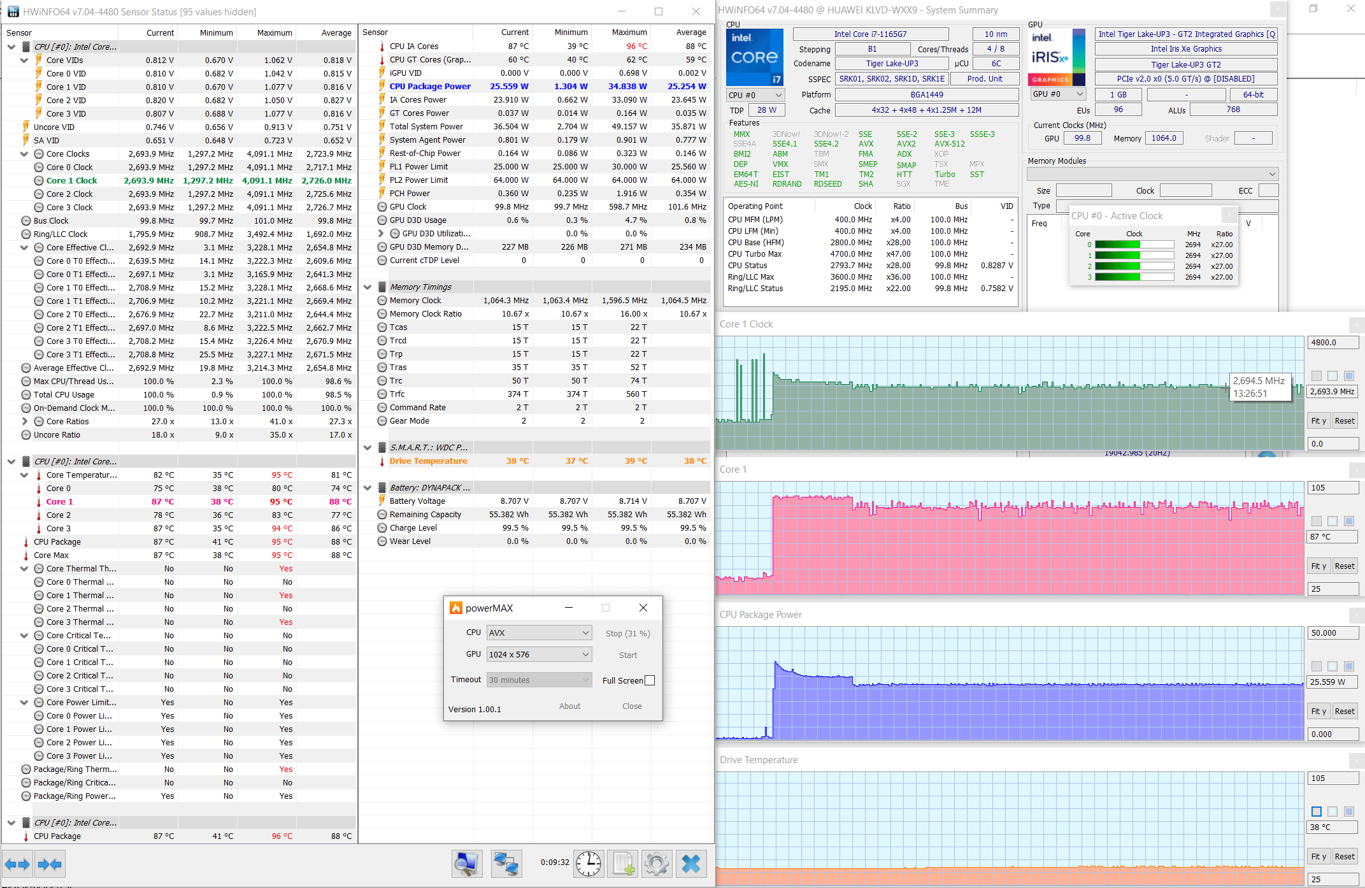
Task: Close sensor window with blue X icon
Action: pos(691,864)
